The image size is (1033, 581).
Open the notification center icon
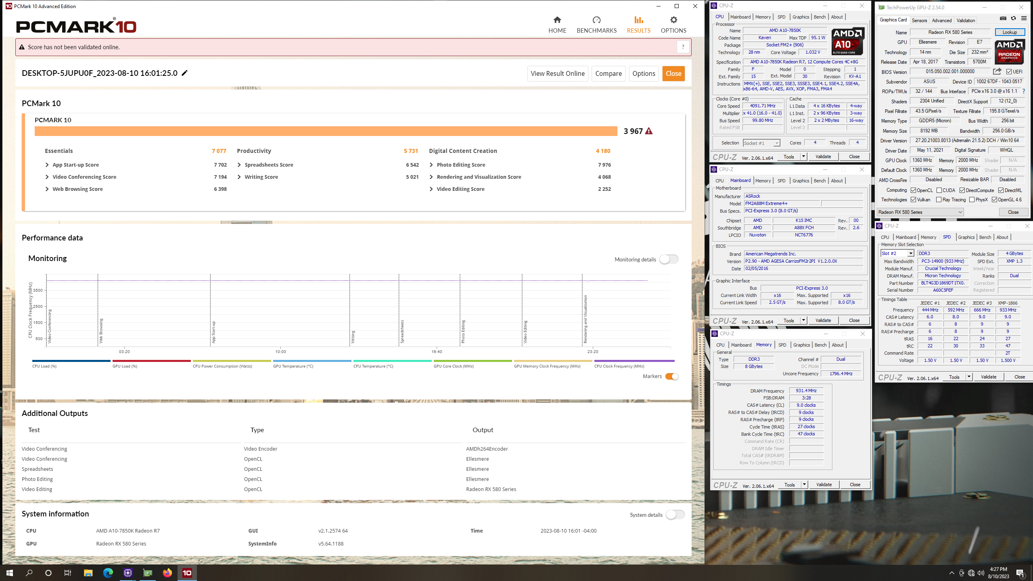coord(1020,573)
